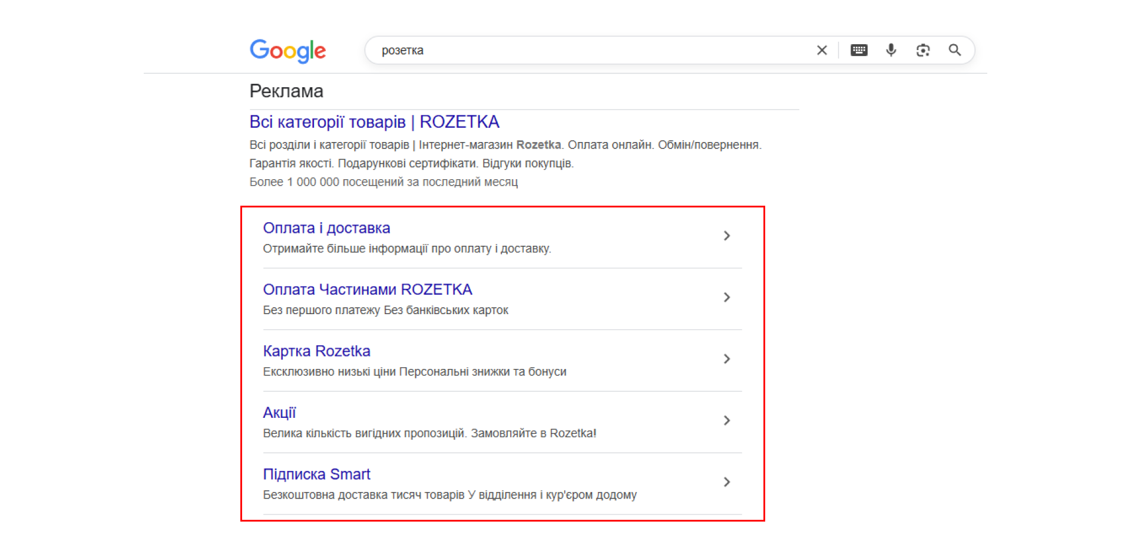Open the 'Оплата і доставка' sitelink
This screenshot has height=554, width=1131.
[x=326, y=228]
